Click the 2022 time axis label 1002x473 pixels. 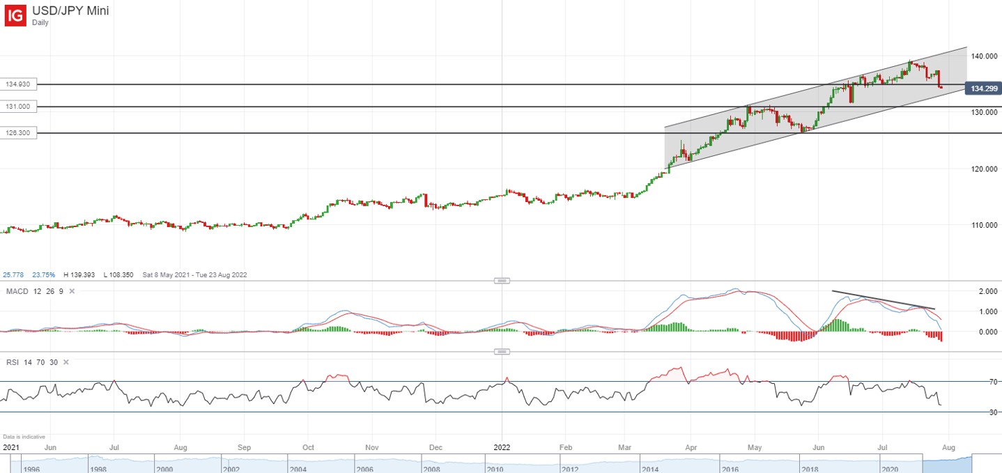coord(502,447)
